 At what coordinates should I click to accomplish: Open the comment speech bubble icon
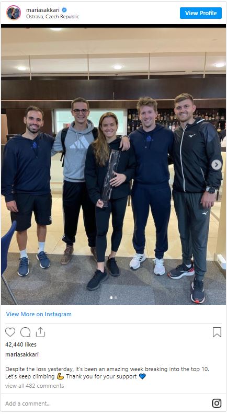(x=26, y=332)
